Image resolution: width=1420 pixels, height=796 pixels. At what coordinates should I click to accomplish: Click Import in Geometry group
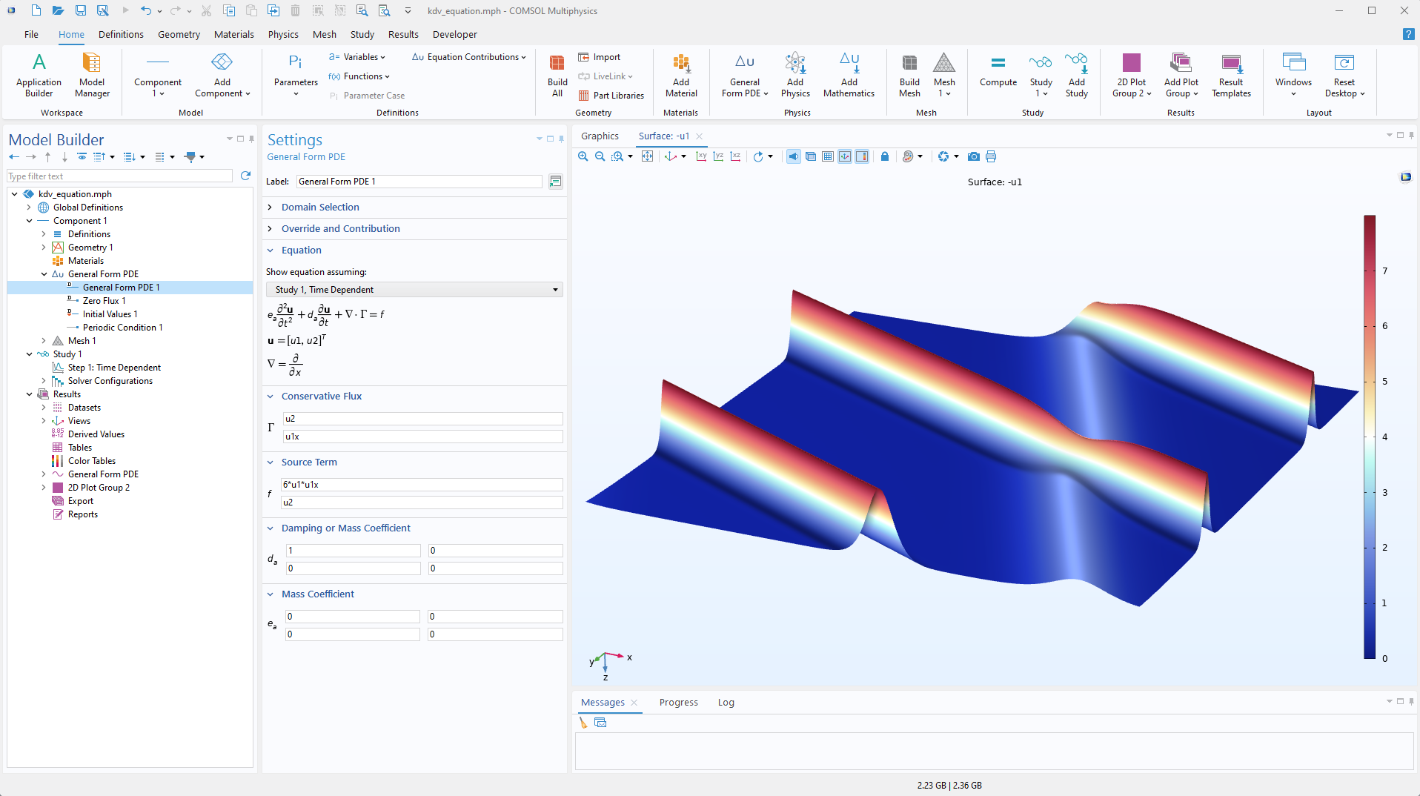pyautogui.click(x=600, y=57)
